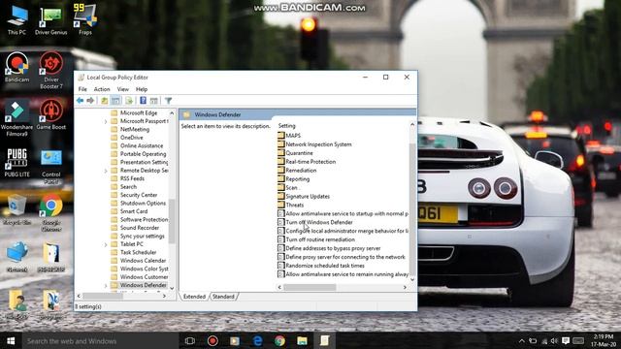Expand the Tablet PC tree node
Screen dimensions: 621x349
click(106, 244)
